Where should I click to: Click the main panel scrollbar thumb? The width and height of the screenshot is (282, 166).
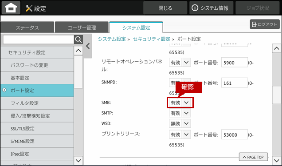click(276, 95)
